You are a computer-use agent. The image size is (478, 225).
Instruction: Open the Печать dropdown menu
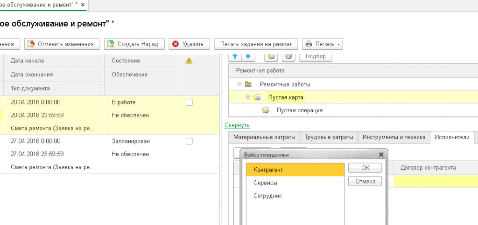pos(323,44)
